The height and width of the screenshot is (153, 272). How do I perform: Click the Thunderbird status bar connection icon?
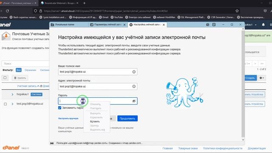point(52,143)
